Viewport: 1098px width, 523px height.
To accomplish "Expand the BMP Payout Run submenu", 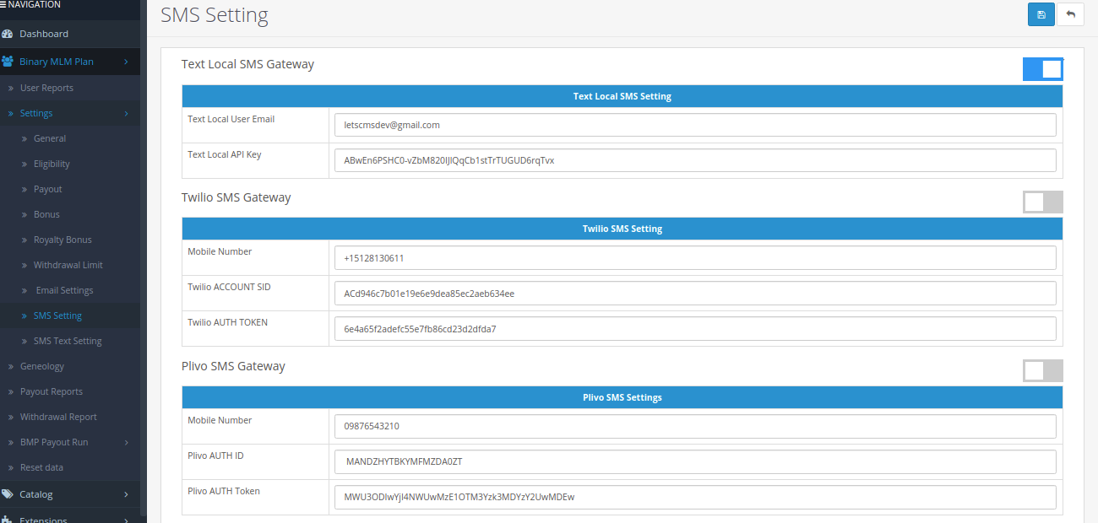I will [126, 442].
